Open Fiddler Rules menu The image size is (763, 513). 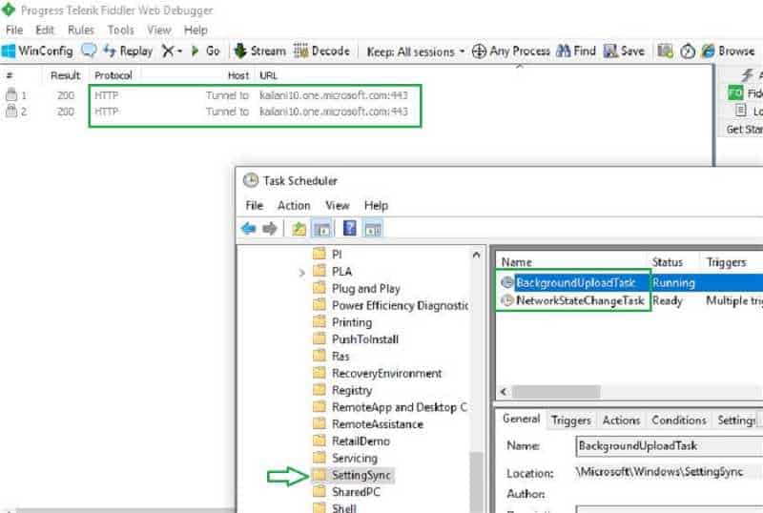coord(81,30)
